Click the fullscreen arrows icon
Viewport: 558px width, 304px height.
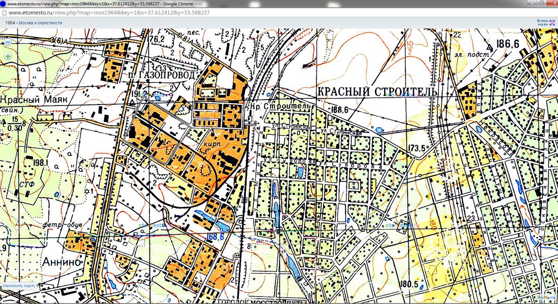pos(552,23)
